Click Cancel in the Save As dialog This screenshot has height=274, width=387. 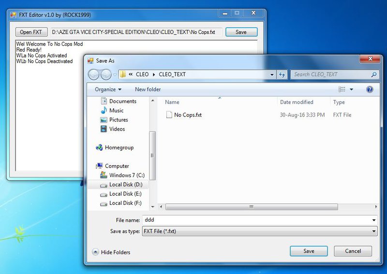pyautogui.click(x=353, y=251)
